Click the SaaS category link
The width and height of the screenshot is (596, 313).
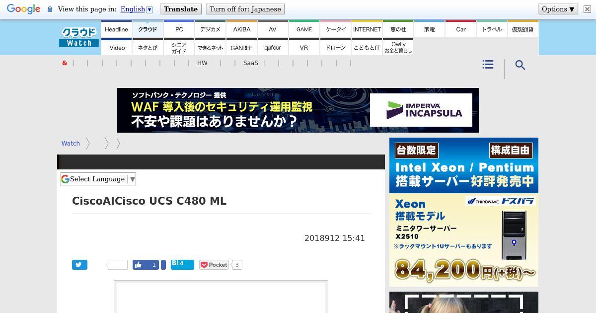tap(251, 63)
